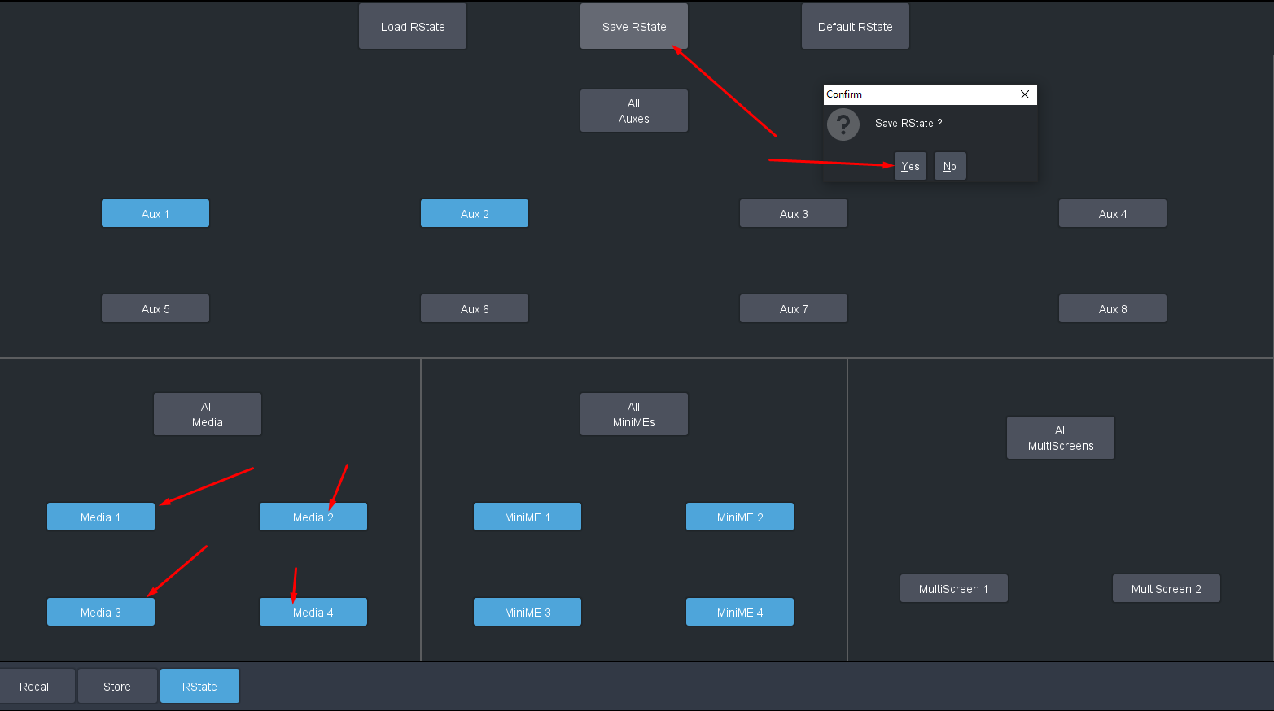The image size is (1274, 711).
Task: Toggle Media 4 selection
Action: click(x=313, y=612)
